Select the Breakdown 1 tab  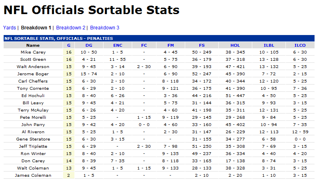click(x=36, y=28)
